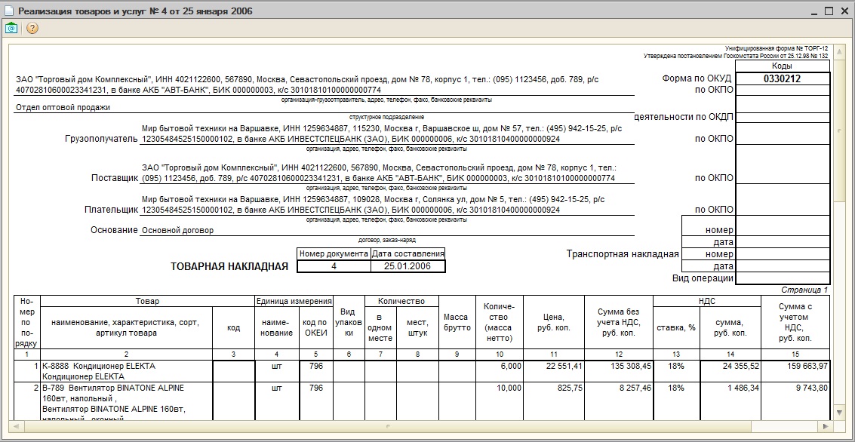This screenshot has height=442, width=855.
Task: Open help via the question mark icon
Action: pos(32,29)
